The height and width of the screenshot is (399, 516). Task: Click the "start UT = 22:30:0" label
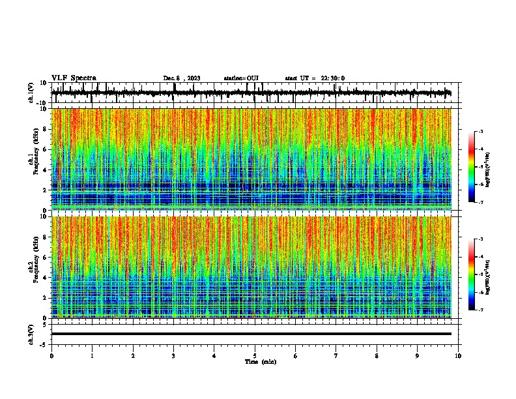pos(315,78)
